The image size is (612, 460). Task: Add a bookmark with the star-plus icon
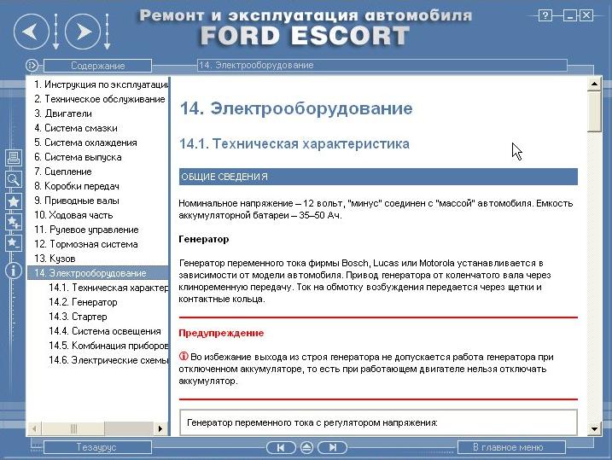tap(14, 223)
